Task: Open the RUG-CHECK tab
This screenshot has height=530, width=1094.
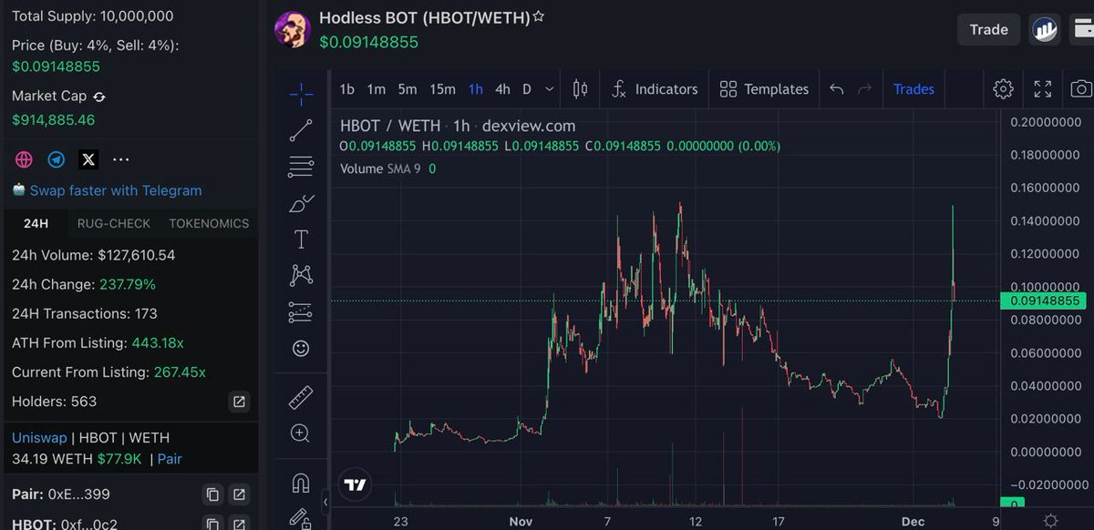Action: click(113, 223)
